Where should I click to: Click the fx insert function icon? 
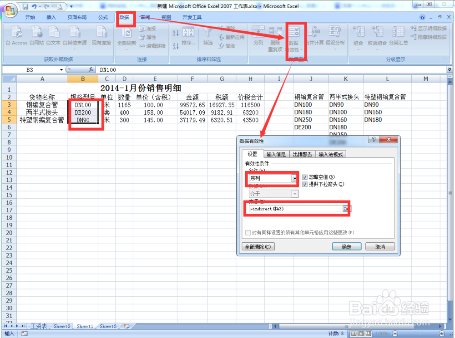click(91, 69)
